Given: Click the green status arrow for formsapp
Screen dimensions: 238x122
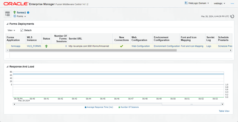Looking at the screenshot, I should coord(46,46).
